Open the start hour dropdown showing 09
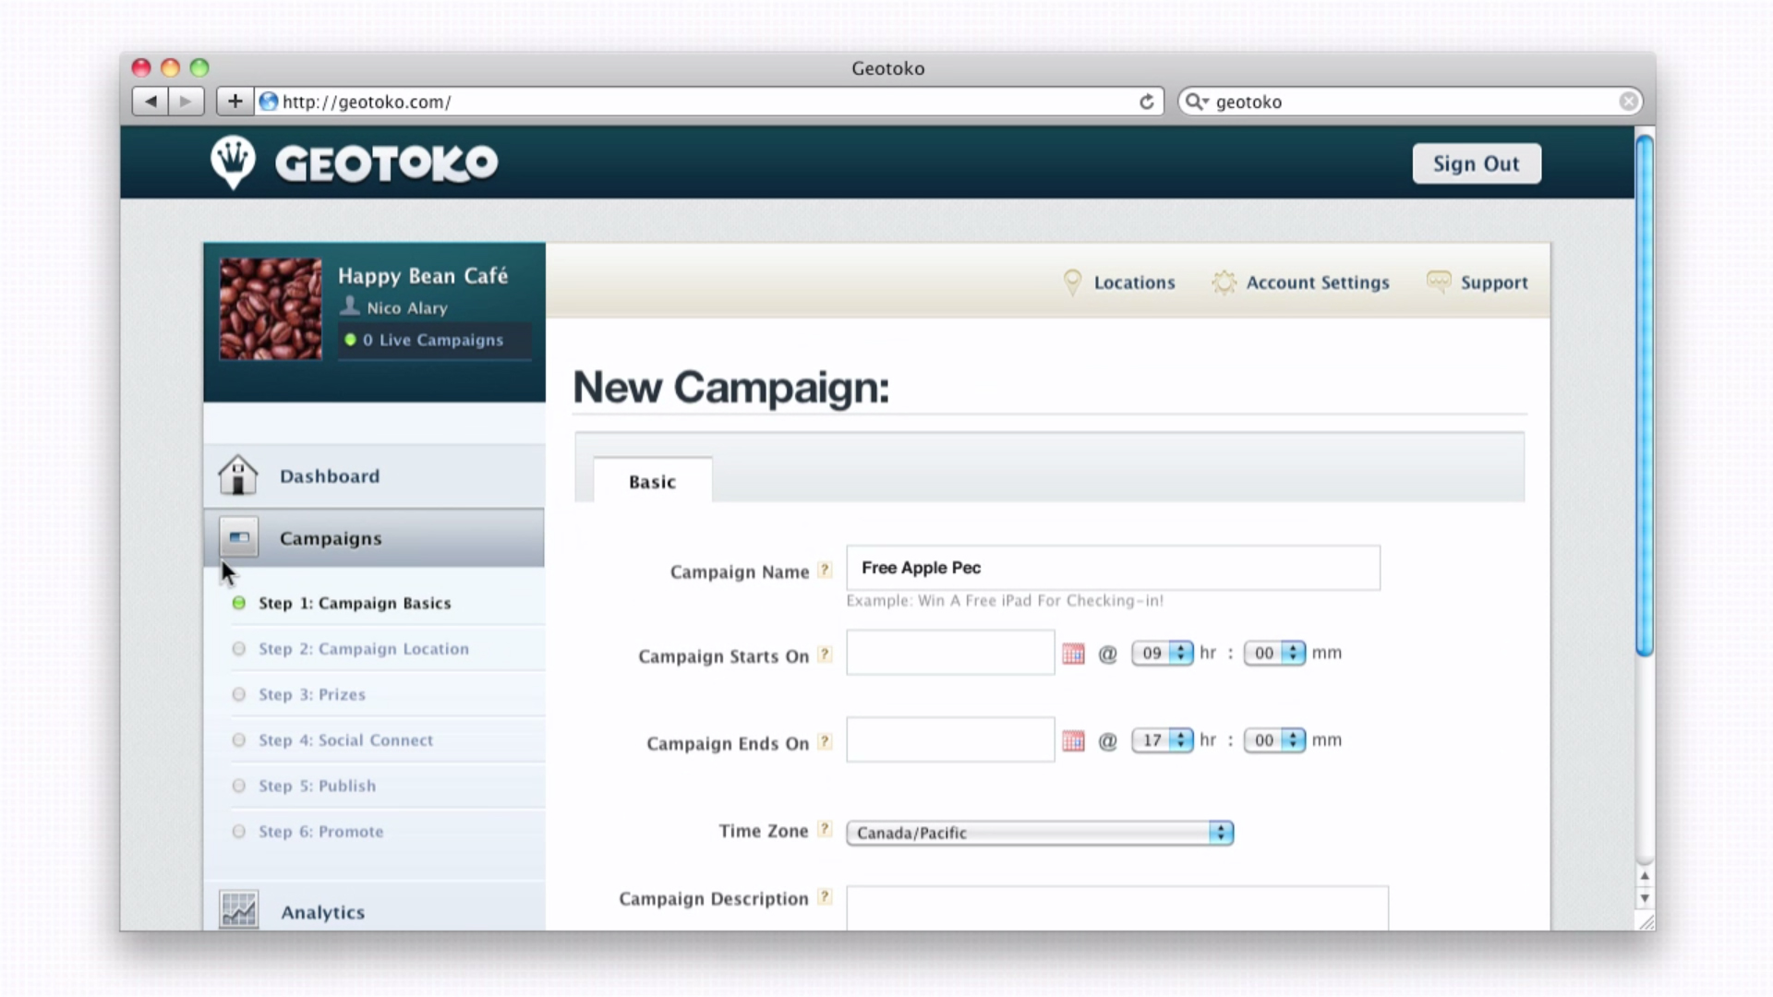This screenshot has height=997, width=1773. [x=1163, y=653]
